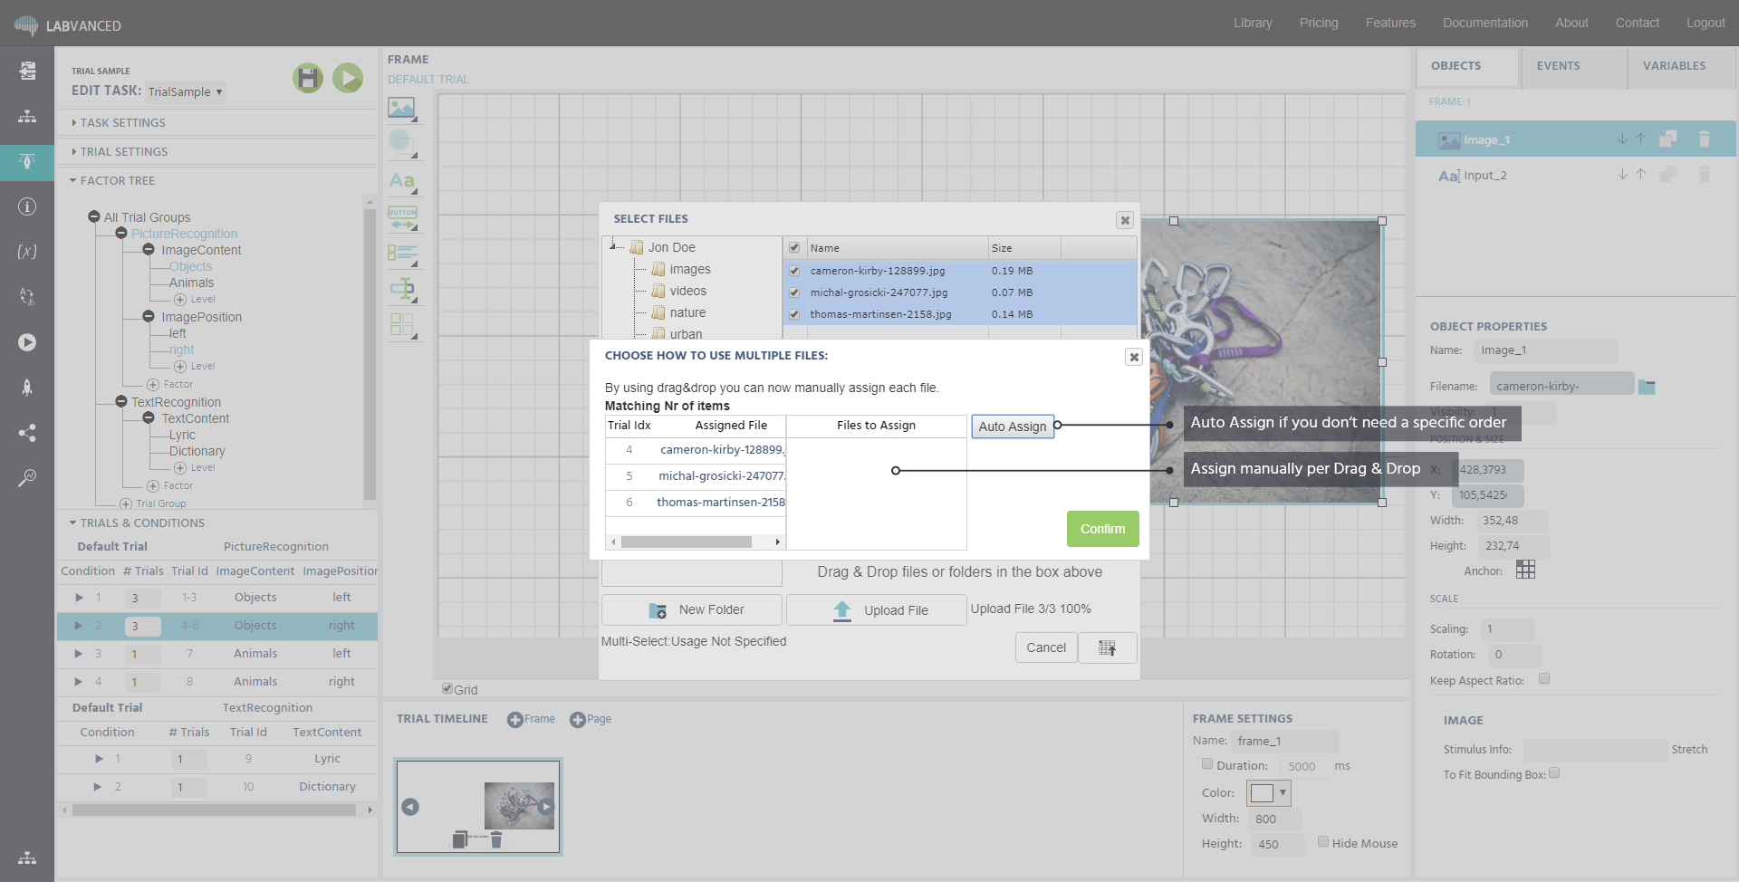
Task: Uncheck michal-grosicki-247077.jpg file checkbox
Action: click(794, 292)
